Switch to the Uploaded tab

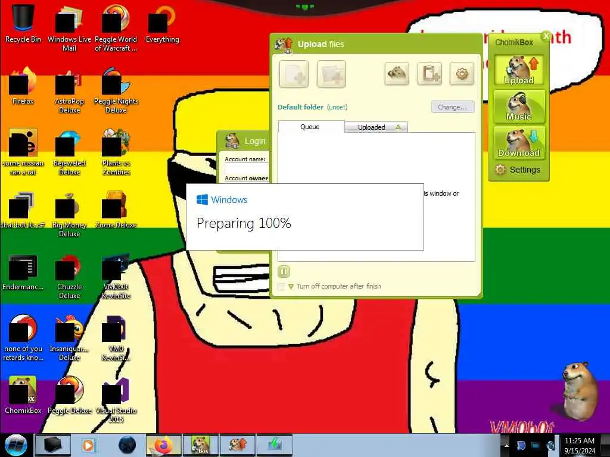coord(376,127)
